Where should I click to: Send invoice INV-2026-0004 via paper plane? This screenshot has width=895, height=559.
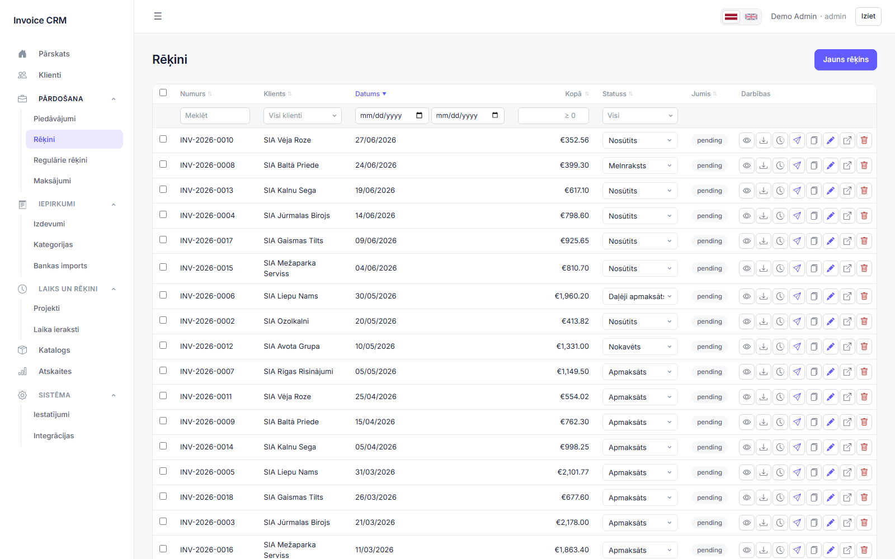pos(797,216)
